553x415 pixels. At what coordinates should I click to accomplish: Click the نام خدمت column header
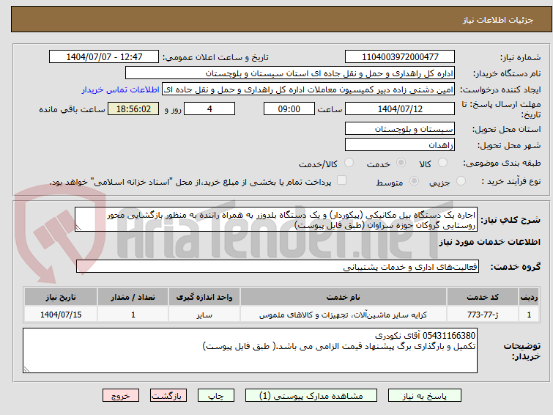[344, 297]
